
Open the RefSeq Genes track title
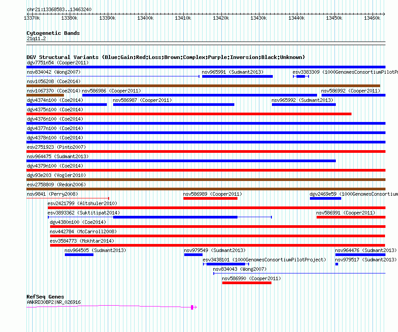pyautogui.click(x=45, y=297)
